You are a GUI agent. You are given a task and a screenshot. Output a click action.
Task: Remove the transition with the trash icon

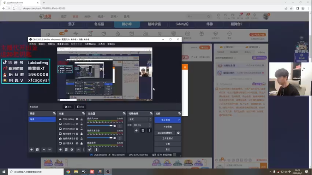143,131
